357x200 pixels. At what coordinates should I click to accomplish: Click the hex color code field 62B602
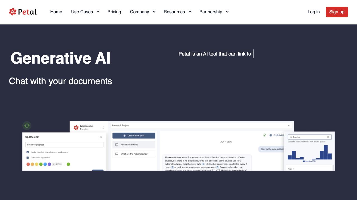coord(58,164)
